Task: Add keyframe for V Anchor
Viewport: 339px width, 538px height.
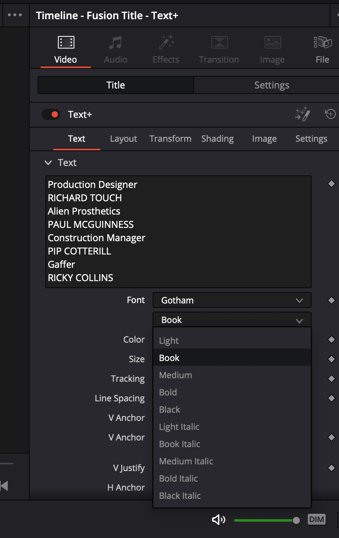Action: [x=332, y=437]
